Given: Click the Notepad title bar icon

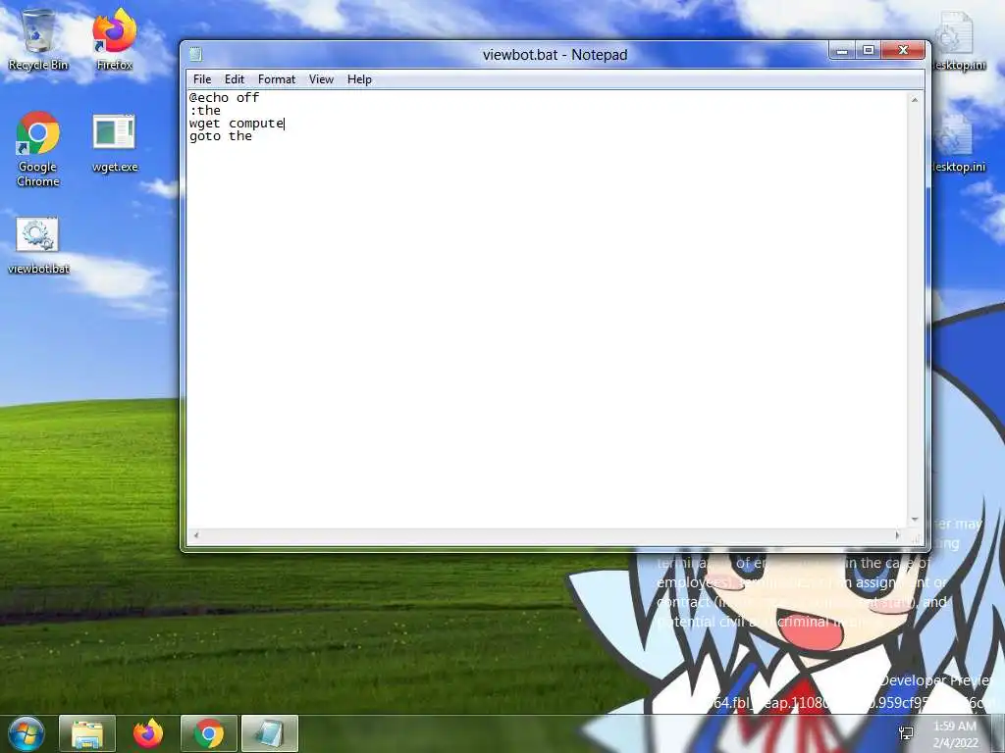Looking at the screenshot, I should (196, 55).
